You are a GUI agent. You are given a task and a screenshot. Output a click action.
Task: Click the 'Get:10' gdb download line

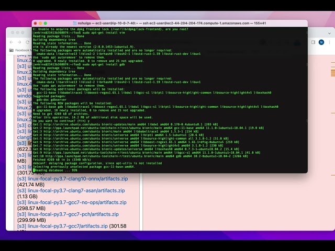[x=140, y=156]
